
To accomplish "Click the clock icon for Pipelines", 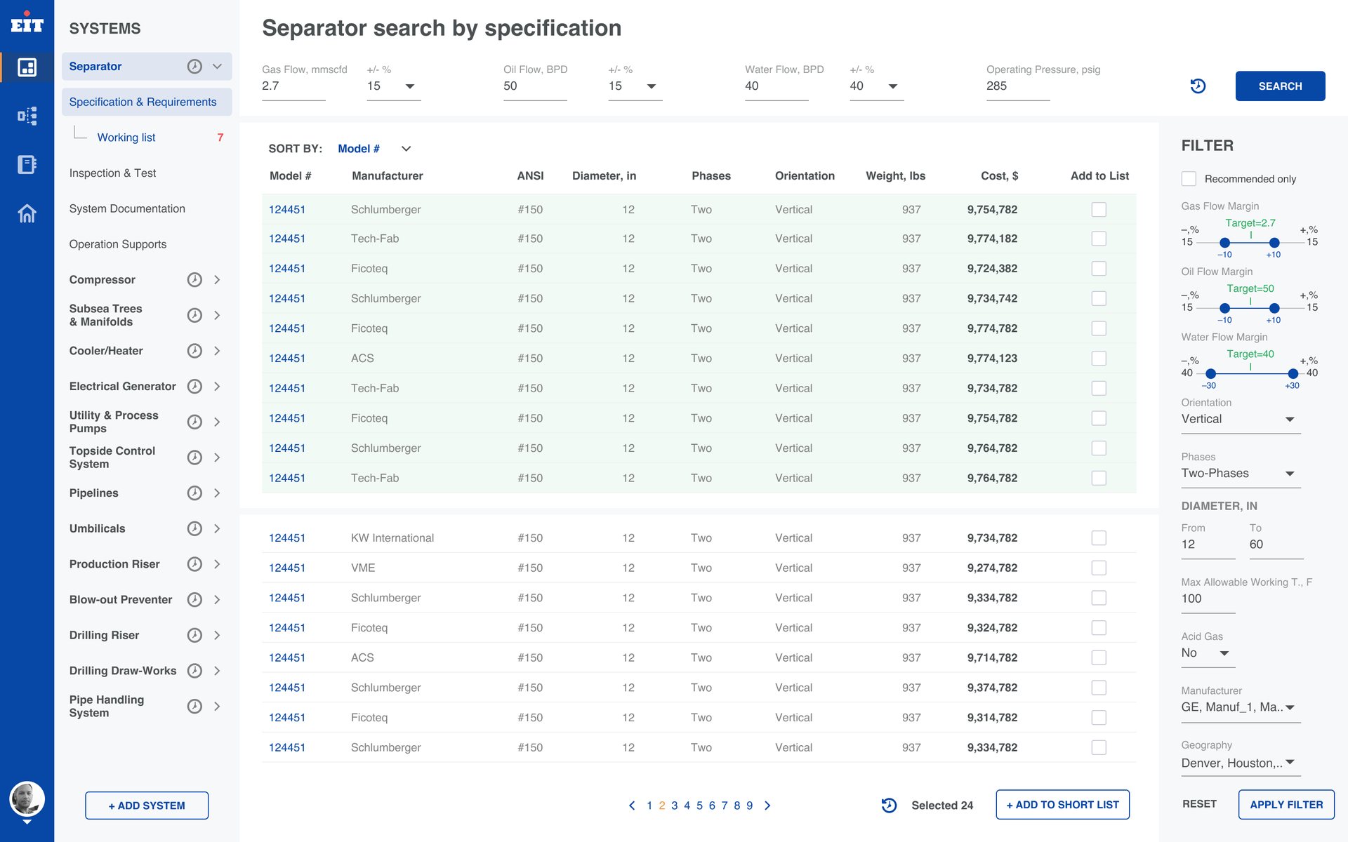I will (x=194, y=493).
